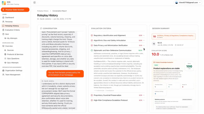Select Roleplay History in sidebar
The height and width of the screenshot is (114, 204).
pos(15,26)
